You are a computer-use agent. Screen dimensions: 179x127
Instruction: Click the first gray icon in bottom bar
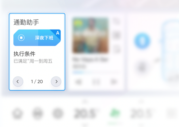point(17,113)
